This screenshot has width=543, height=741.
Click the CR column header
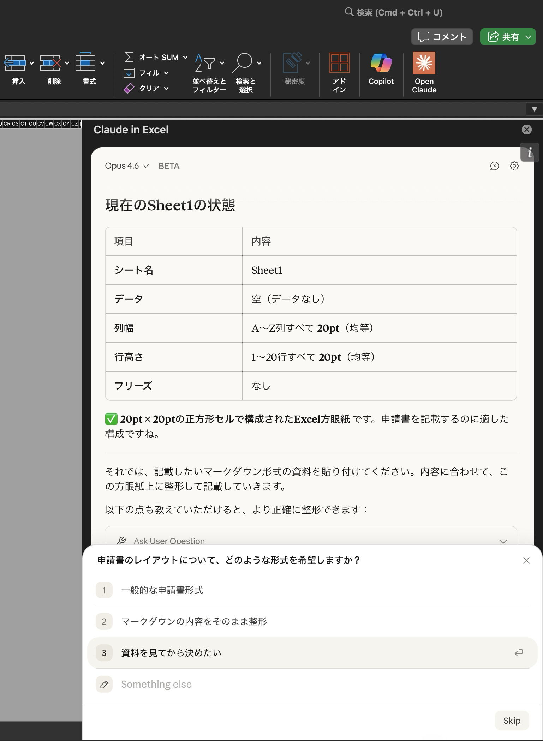point(7,123)
